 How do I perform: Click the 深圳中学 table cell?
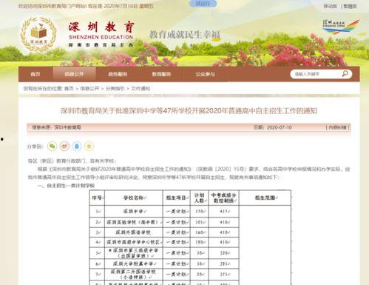coord(134,211)
